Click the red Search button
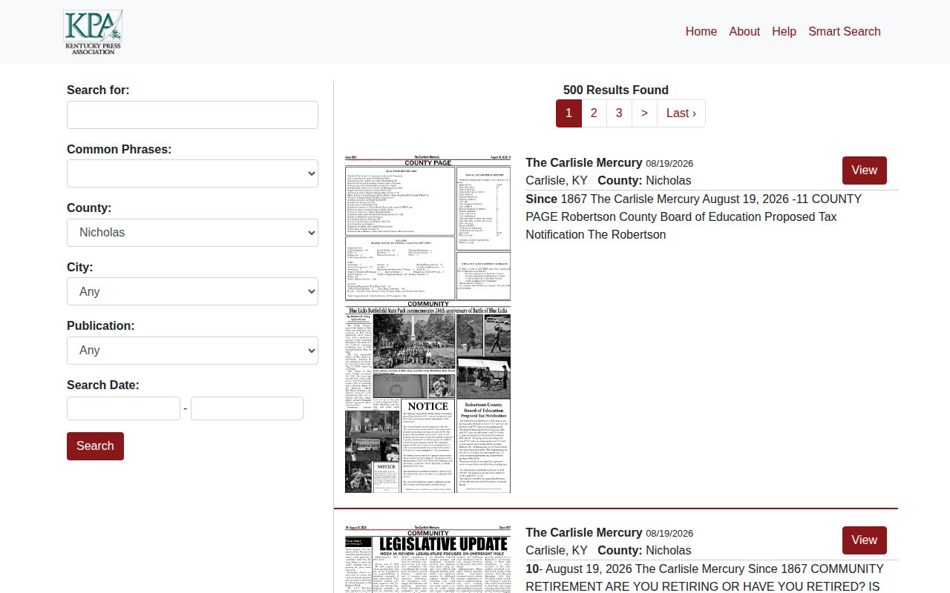Image resolution: width=950 pixels, height=593 pixels. pos(95,446)
